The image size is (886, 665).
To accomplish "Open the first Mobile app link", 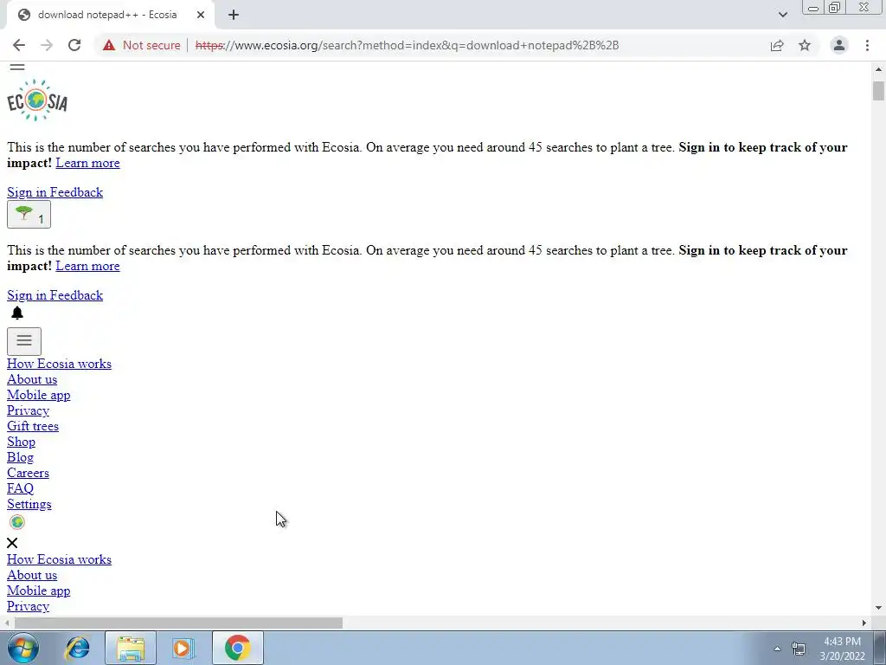I will pyautogui.click(x=38, y=395).
